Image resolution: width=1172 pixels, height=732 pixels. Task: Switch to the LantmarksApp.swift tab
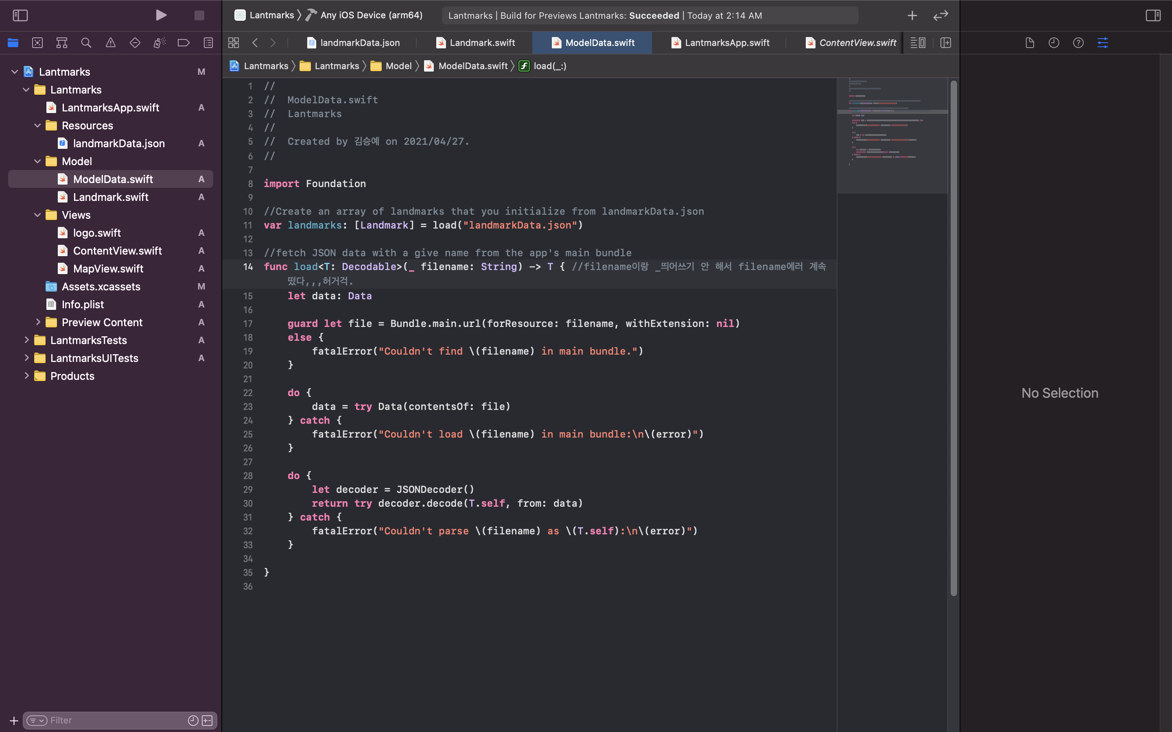(x=720, y=43)
